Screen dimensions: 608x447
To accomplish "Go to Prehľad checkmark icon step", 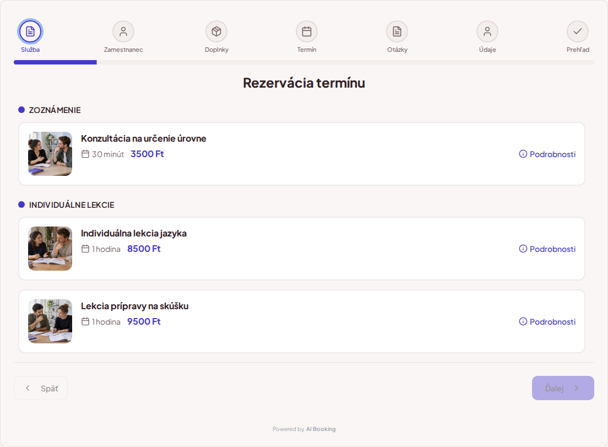I will coord(578,31).
